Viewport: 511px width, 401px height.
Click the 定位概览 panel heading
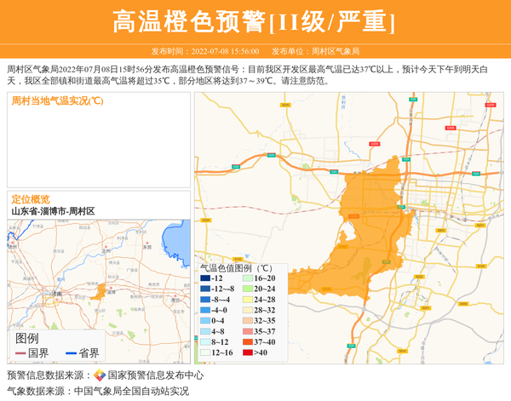pyautogui.click(x=31, y=198)
